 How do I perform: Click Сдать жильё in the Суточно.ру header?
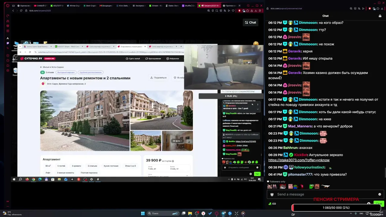coord(133,58)
